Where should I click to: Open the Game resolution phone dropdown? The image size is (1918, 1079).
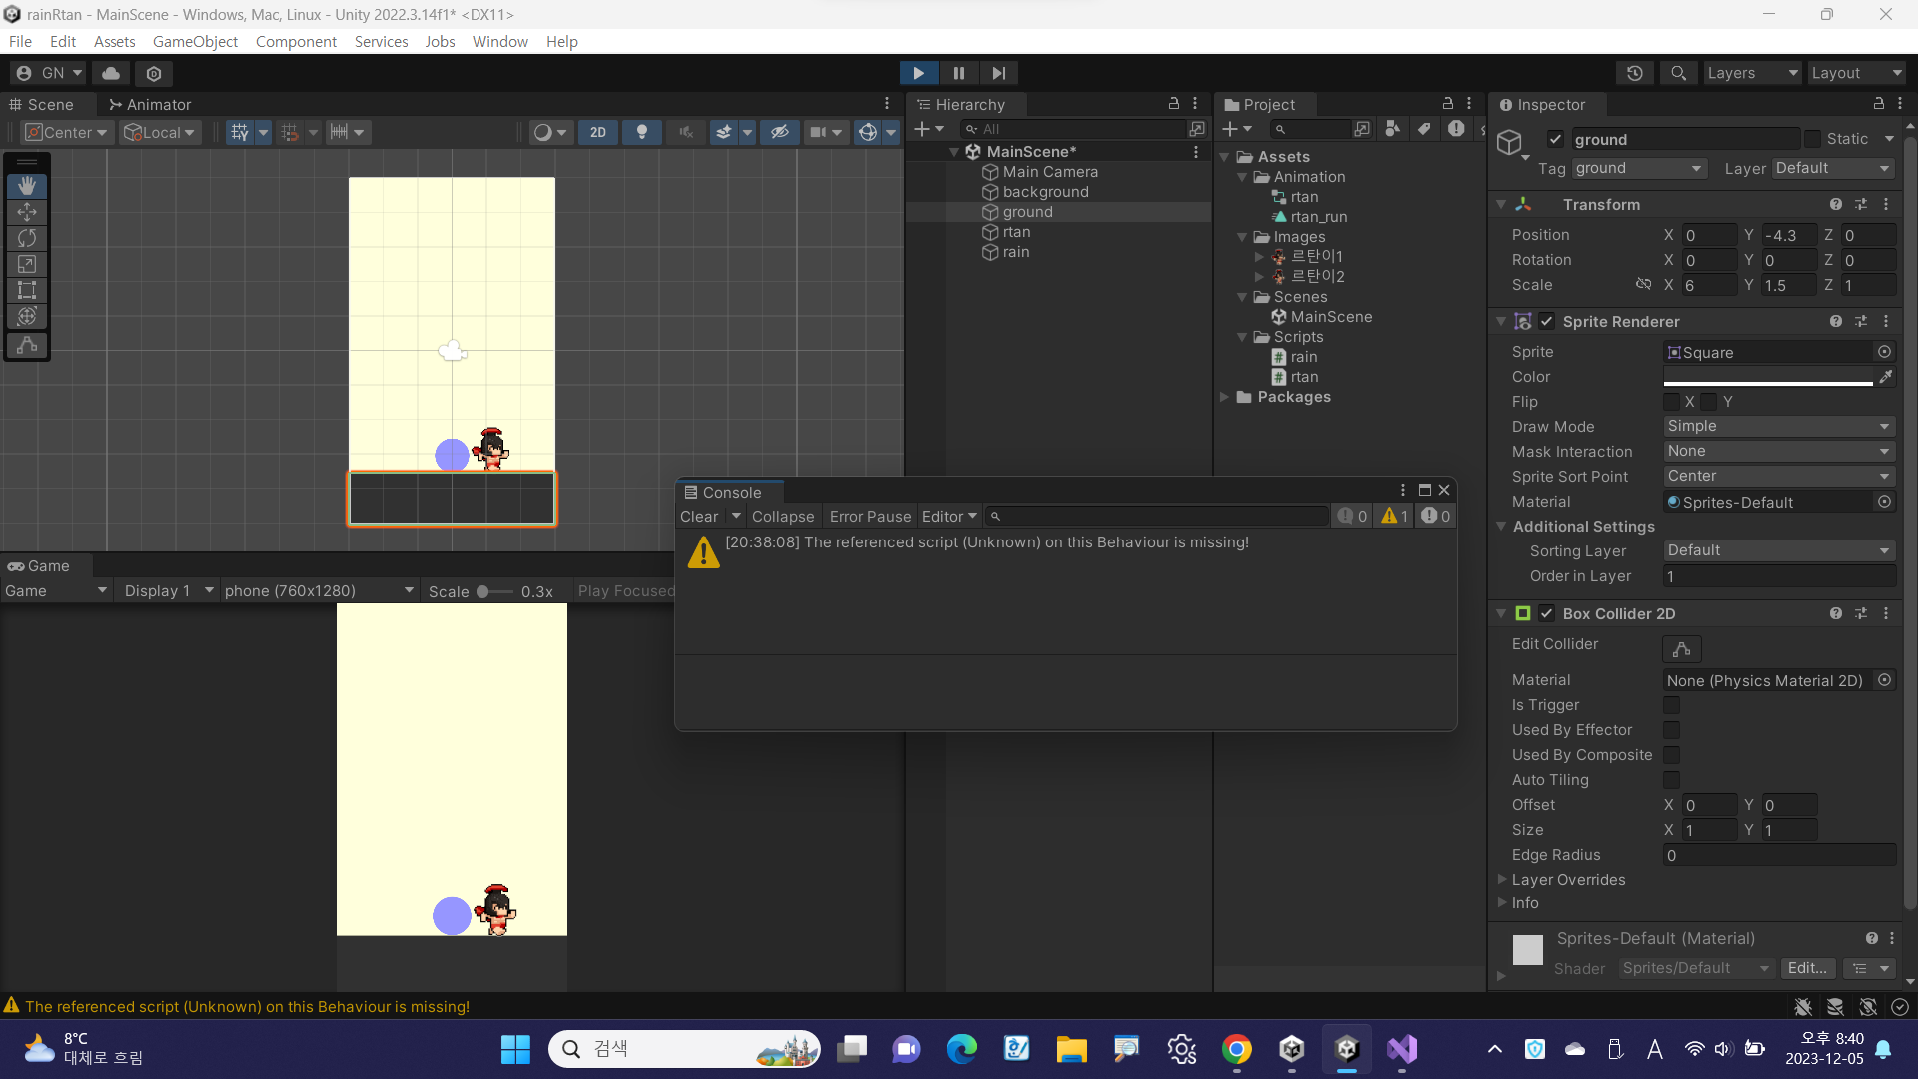pos(319,591)
